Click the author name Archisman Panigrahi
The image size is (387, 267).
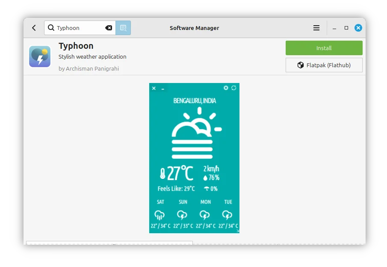click(92, 68)
